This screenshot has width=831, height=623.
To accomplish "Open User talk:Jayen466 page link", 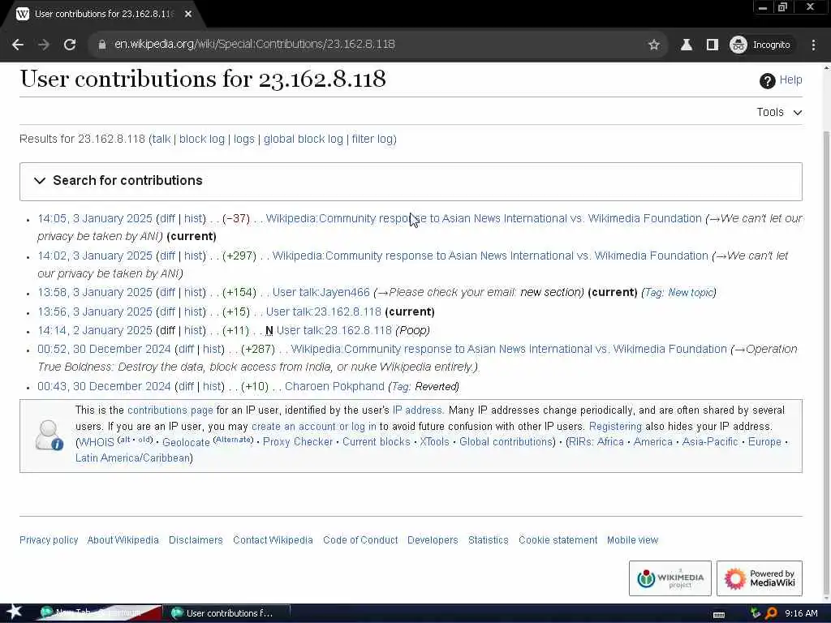I will point(321,292).
